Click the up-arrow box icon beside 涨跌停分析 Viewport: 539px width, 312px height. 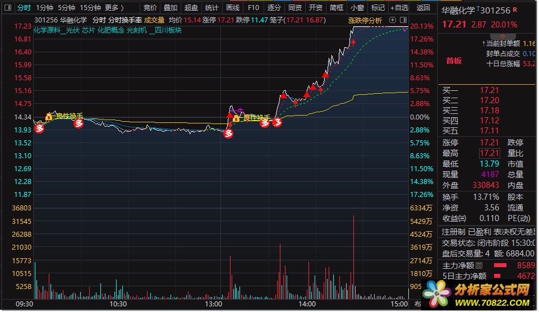393,20
